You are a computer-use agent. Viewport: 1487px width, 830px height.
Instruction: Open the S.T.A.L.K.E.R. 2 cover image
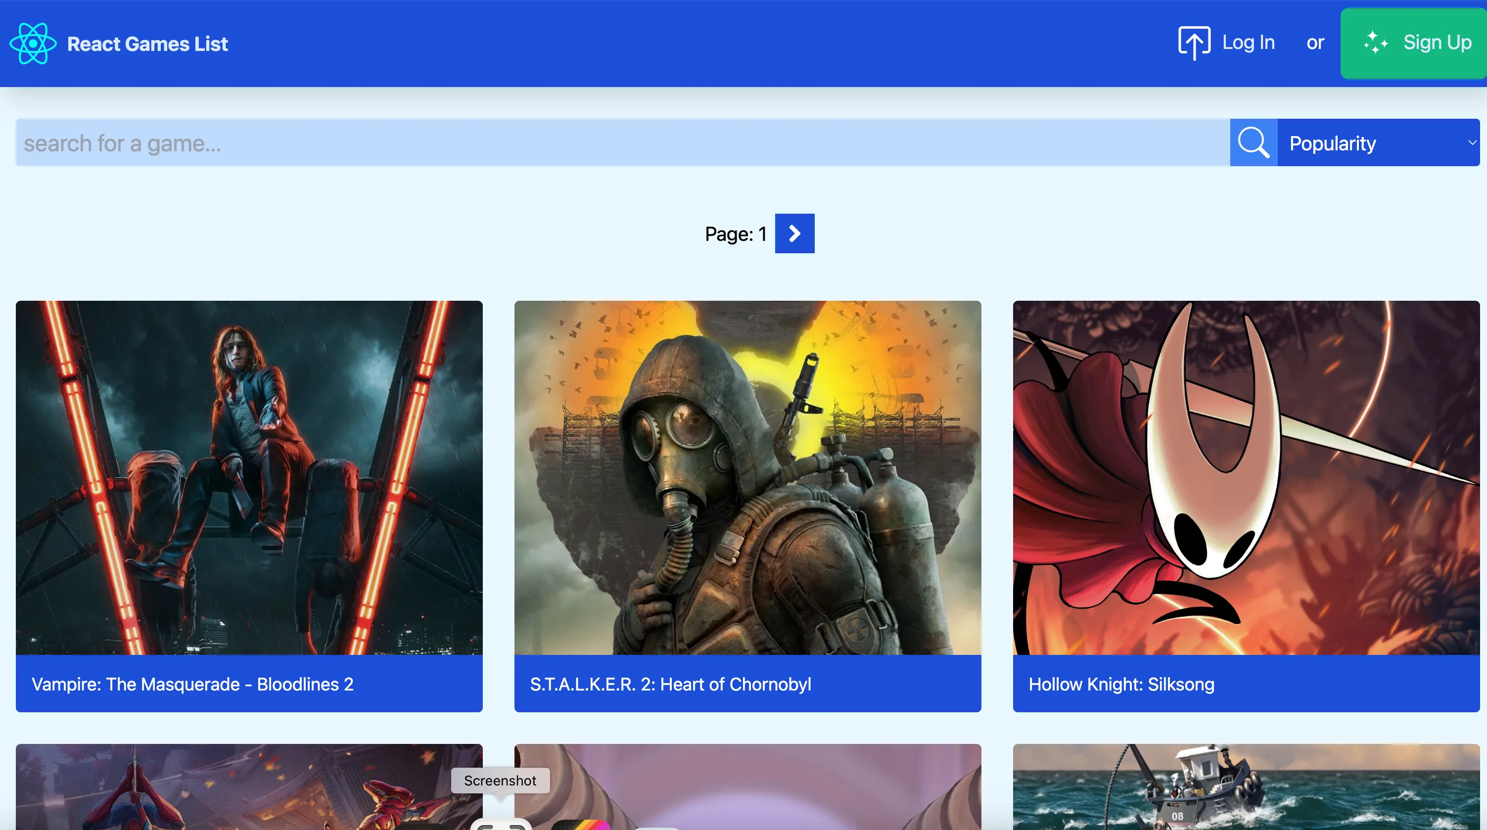747,477
